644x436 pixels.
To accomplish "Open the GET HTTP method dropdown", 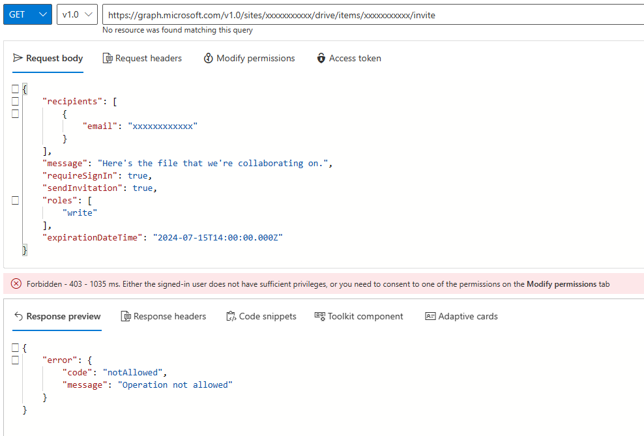I will coord(27,14).
